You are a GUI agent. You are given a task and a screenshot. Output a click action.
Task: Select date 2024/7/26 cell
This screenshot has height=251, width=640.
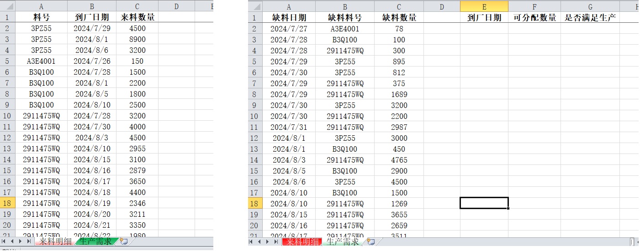[92, 61]
